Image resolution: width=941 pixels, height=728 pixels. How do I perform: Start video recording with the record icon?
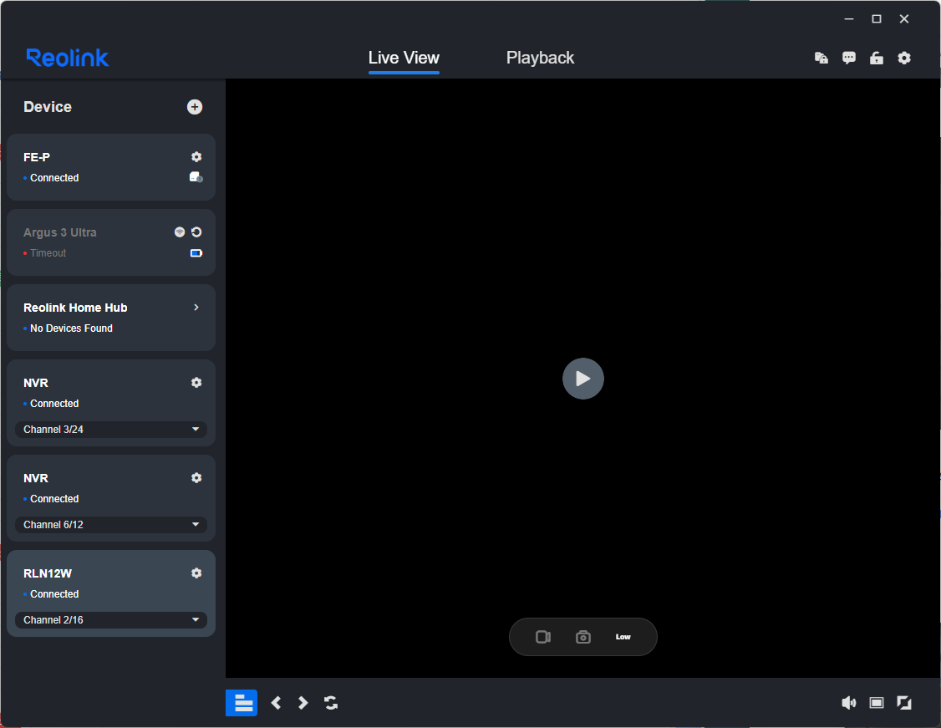coord(543,637)
